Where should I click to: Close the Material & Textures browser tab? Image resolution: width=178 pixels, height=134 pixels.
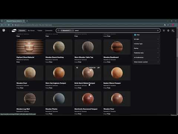click(x=24, y=21)
